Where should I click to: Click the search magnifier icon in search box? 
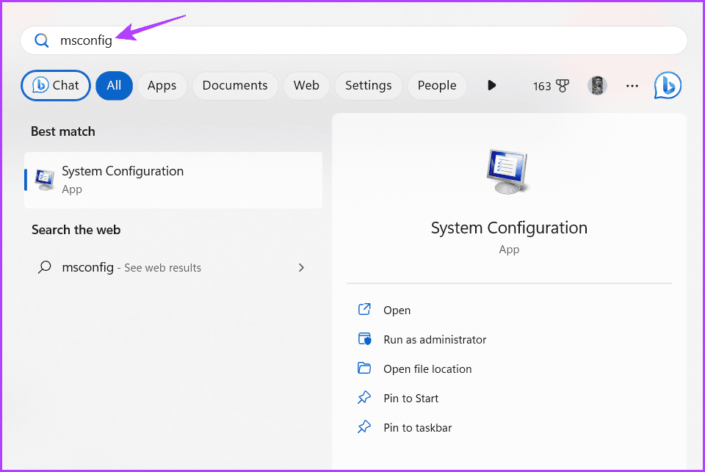point(41,40)
